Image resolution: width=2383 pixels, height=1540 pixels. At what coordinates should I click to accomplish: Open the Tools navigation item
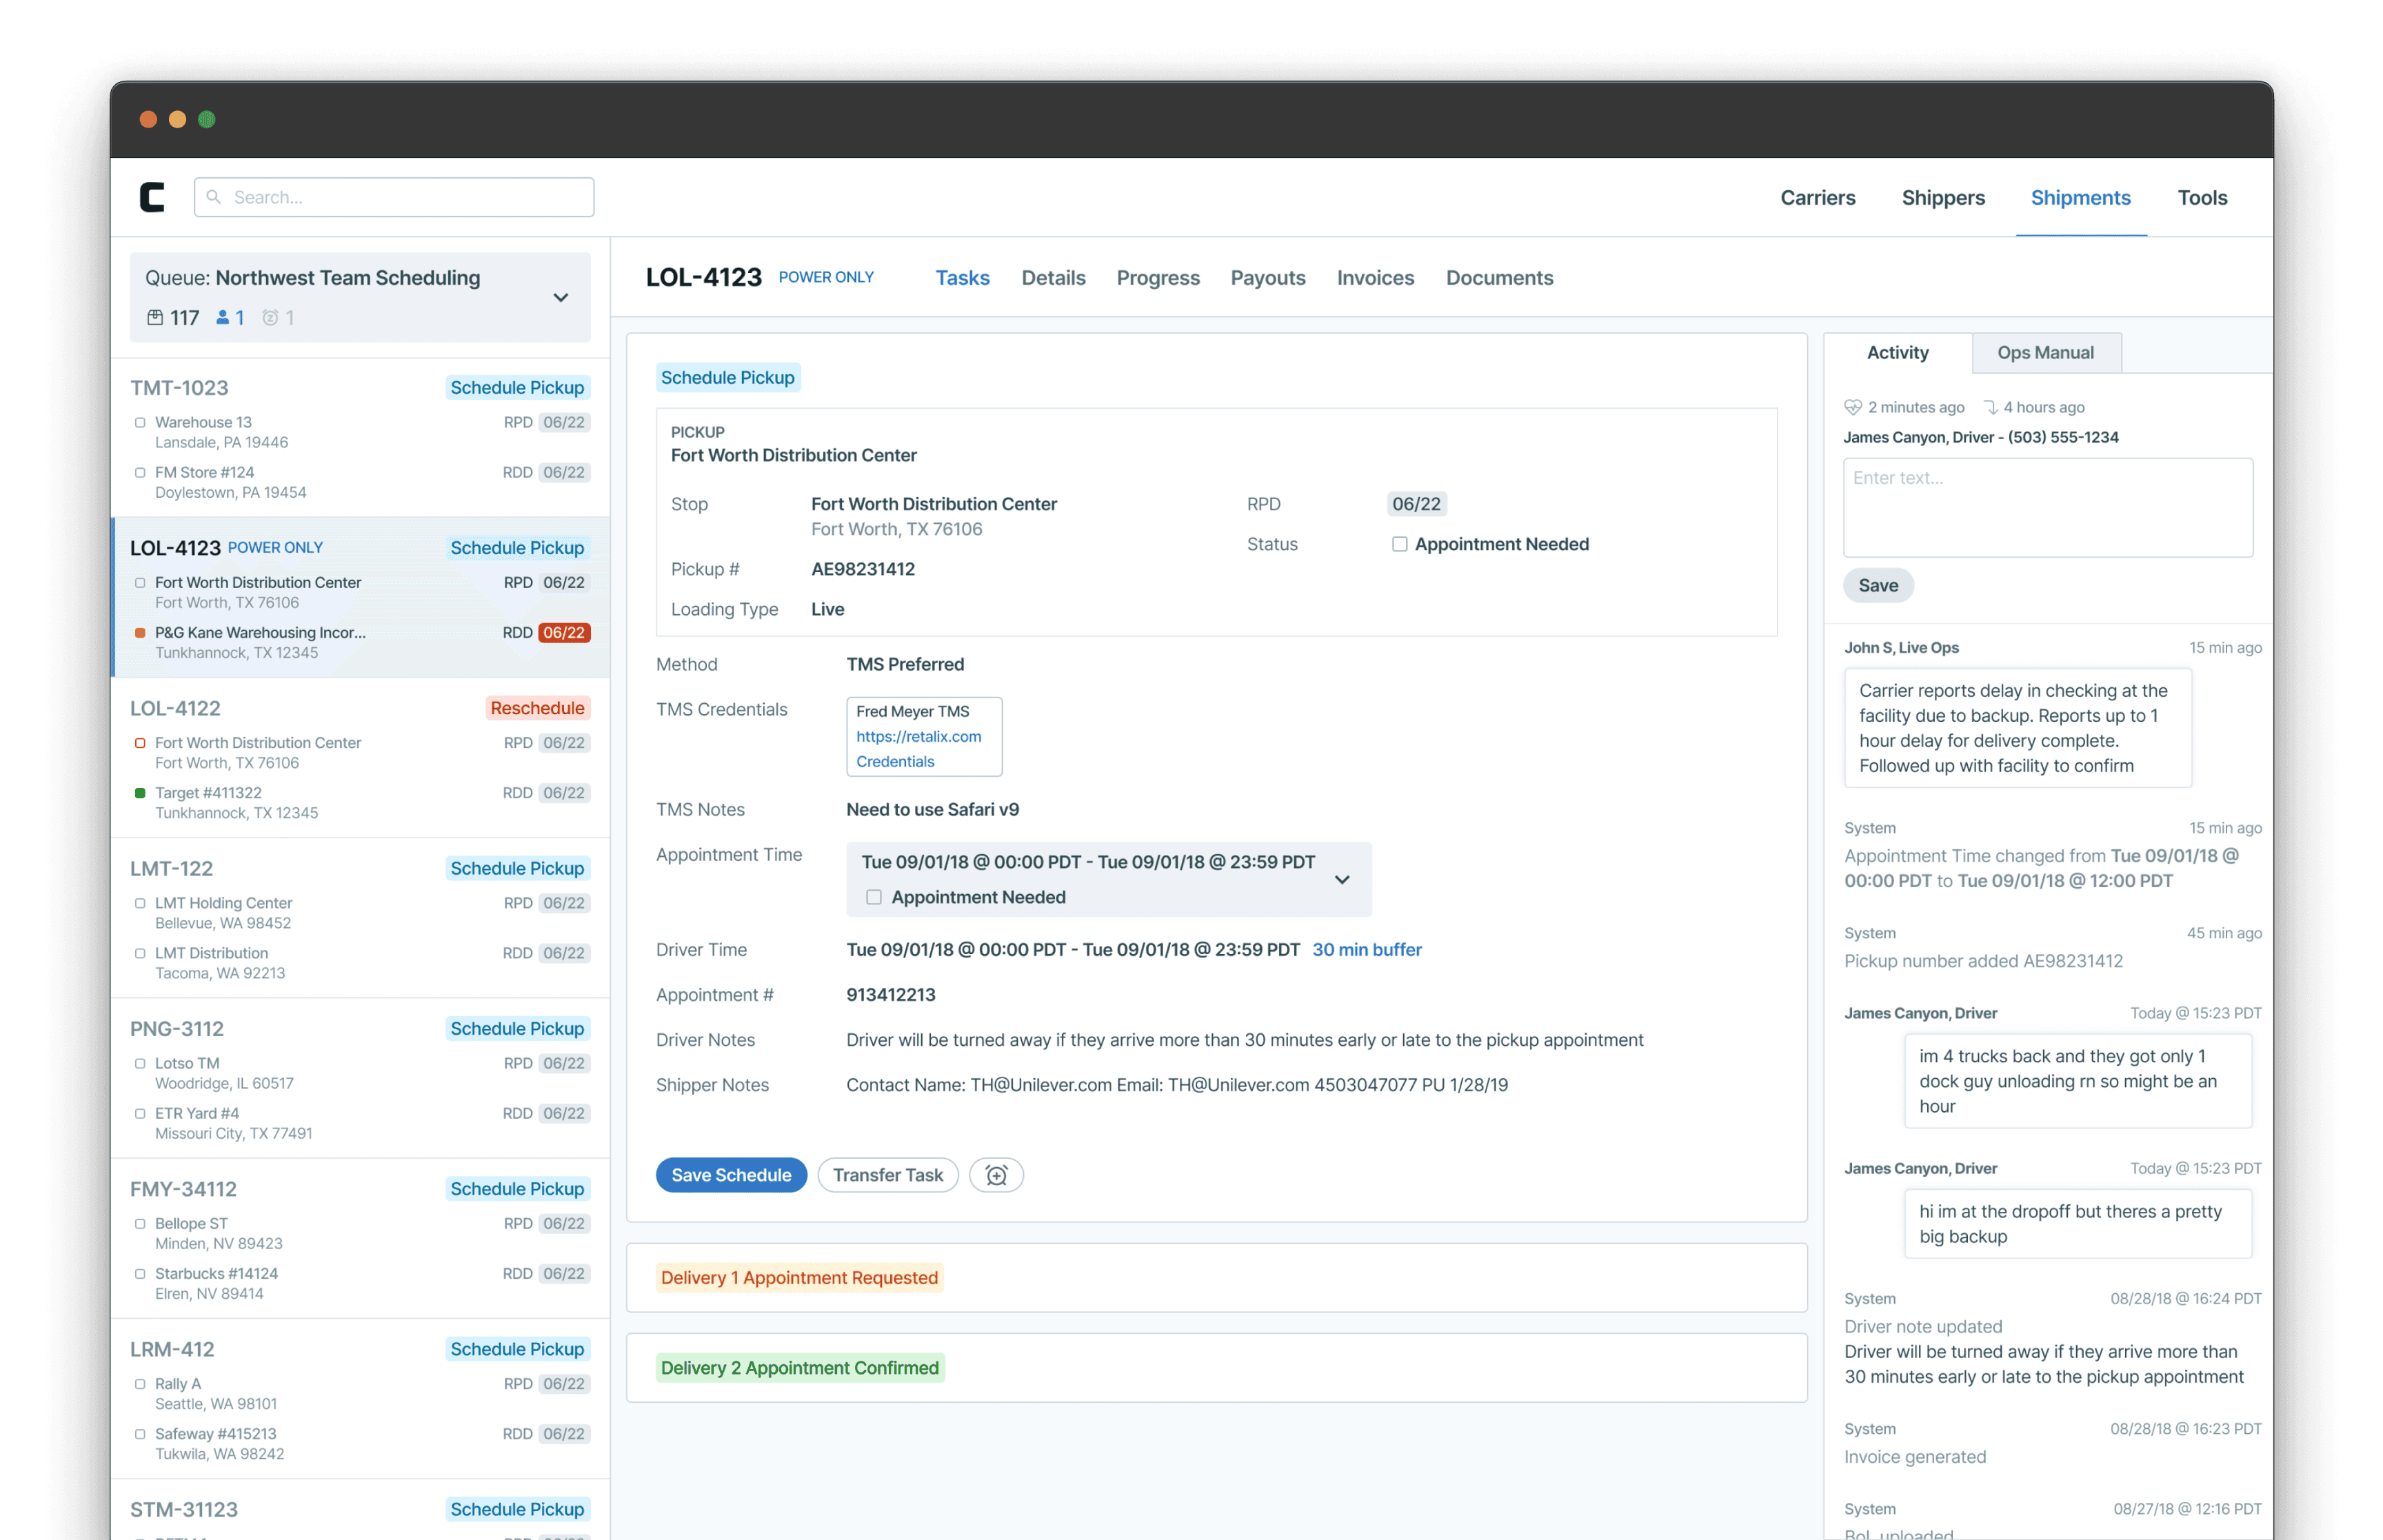pyautogui.click(x=2202, y=197)
